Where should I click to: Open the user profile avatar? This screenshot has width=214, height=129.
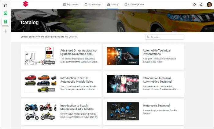click(209, 5)
